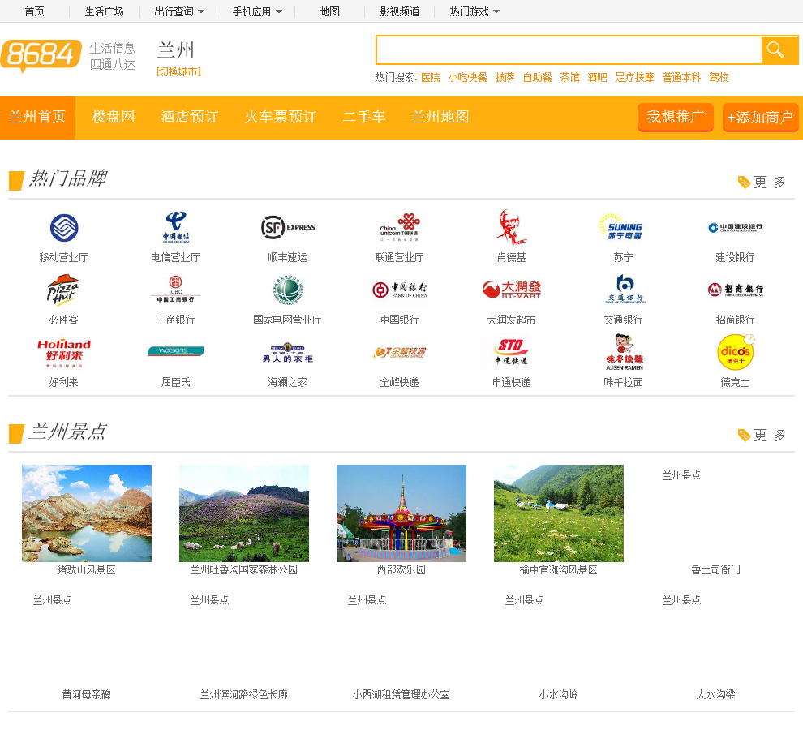Viewport: 803px width, 730px height.
Task: Click 更多 in 兰州景点 section
Action: (762, 435)
